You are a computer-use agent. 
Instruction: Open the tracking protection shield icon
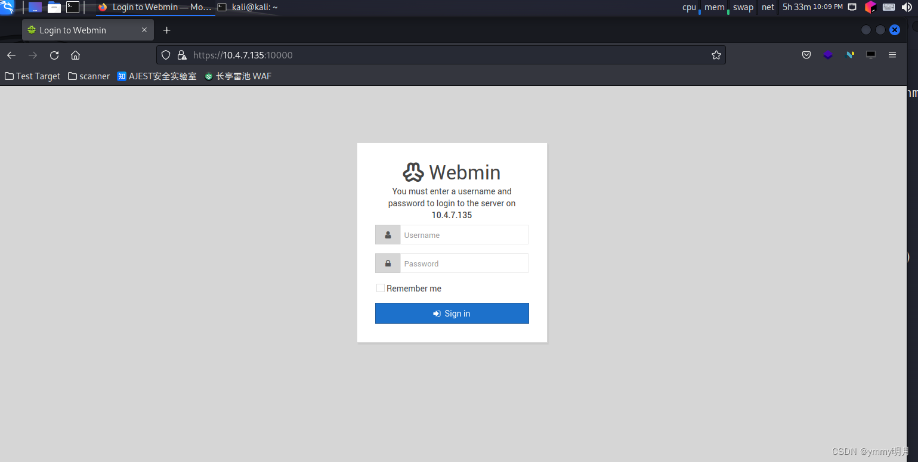pos(166,55)
